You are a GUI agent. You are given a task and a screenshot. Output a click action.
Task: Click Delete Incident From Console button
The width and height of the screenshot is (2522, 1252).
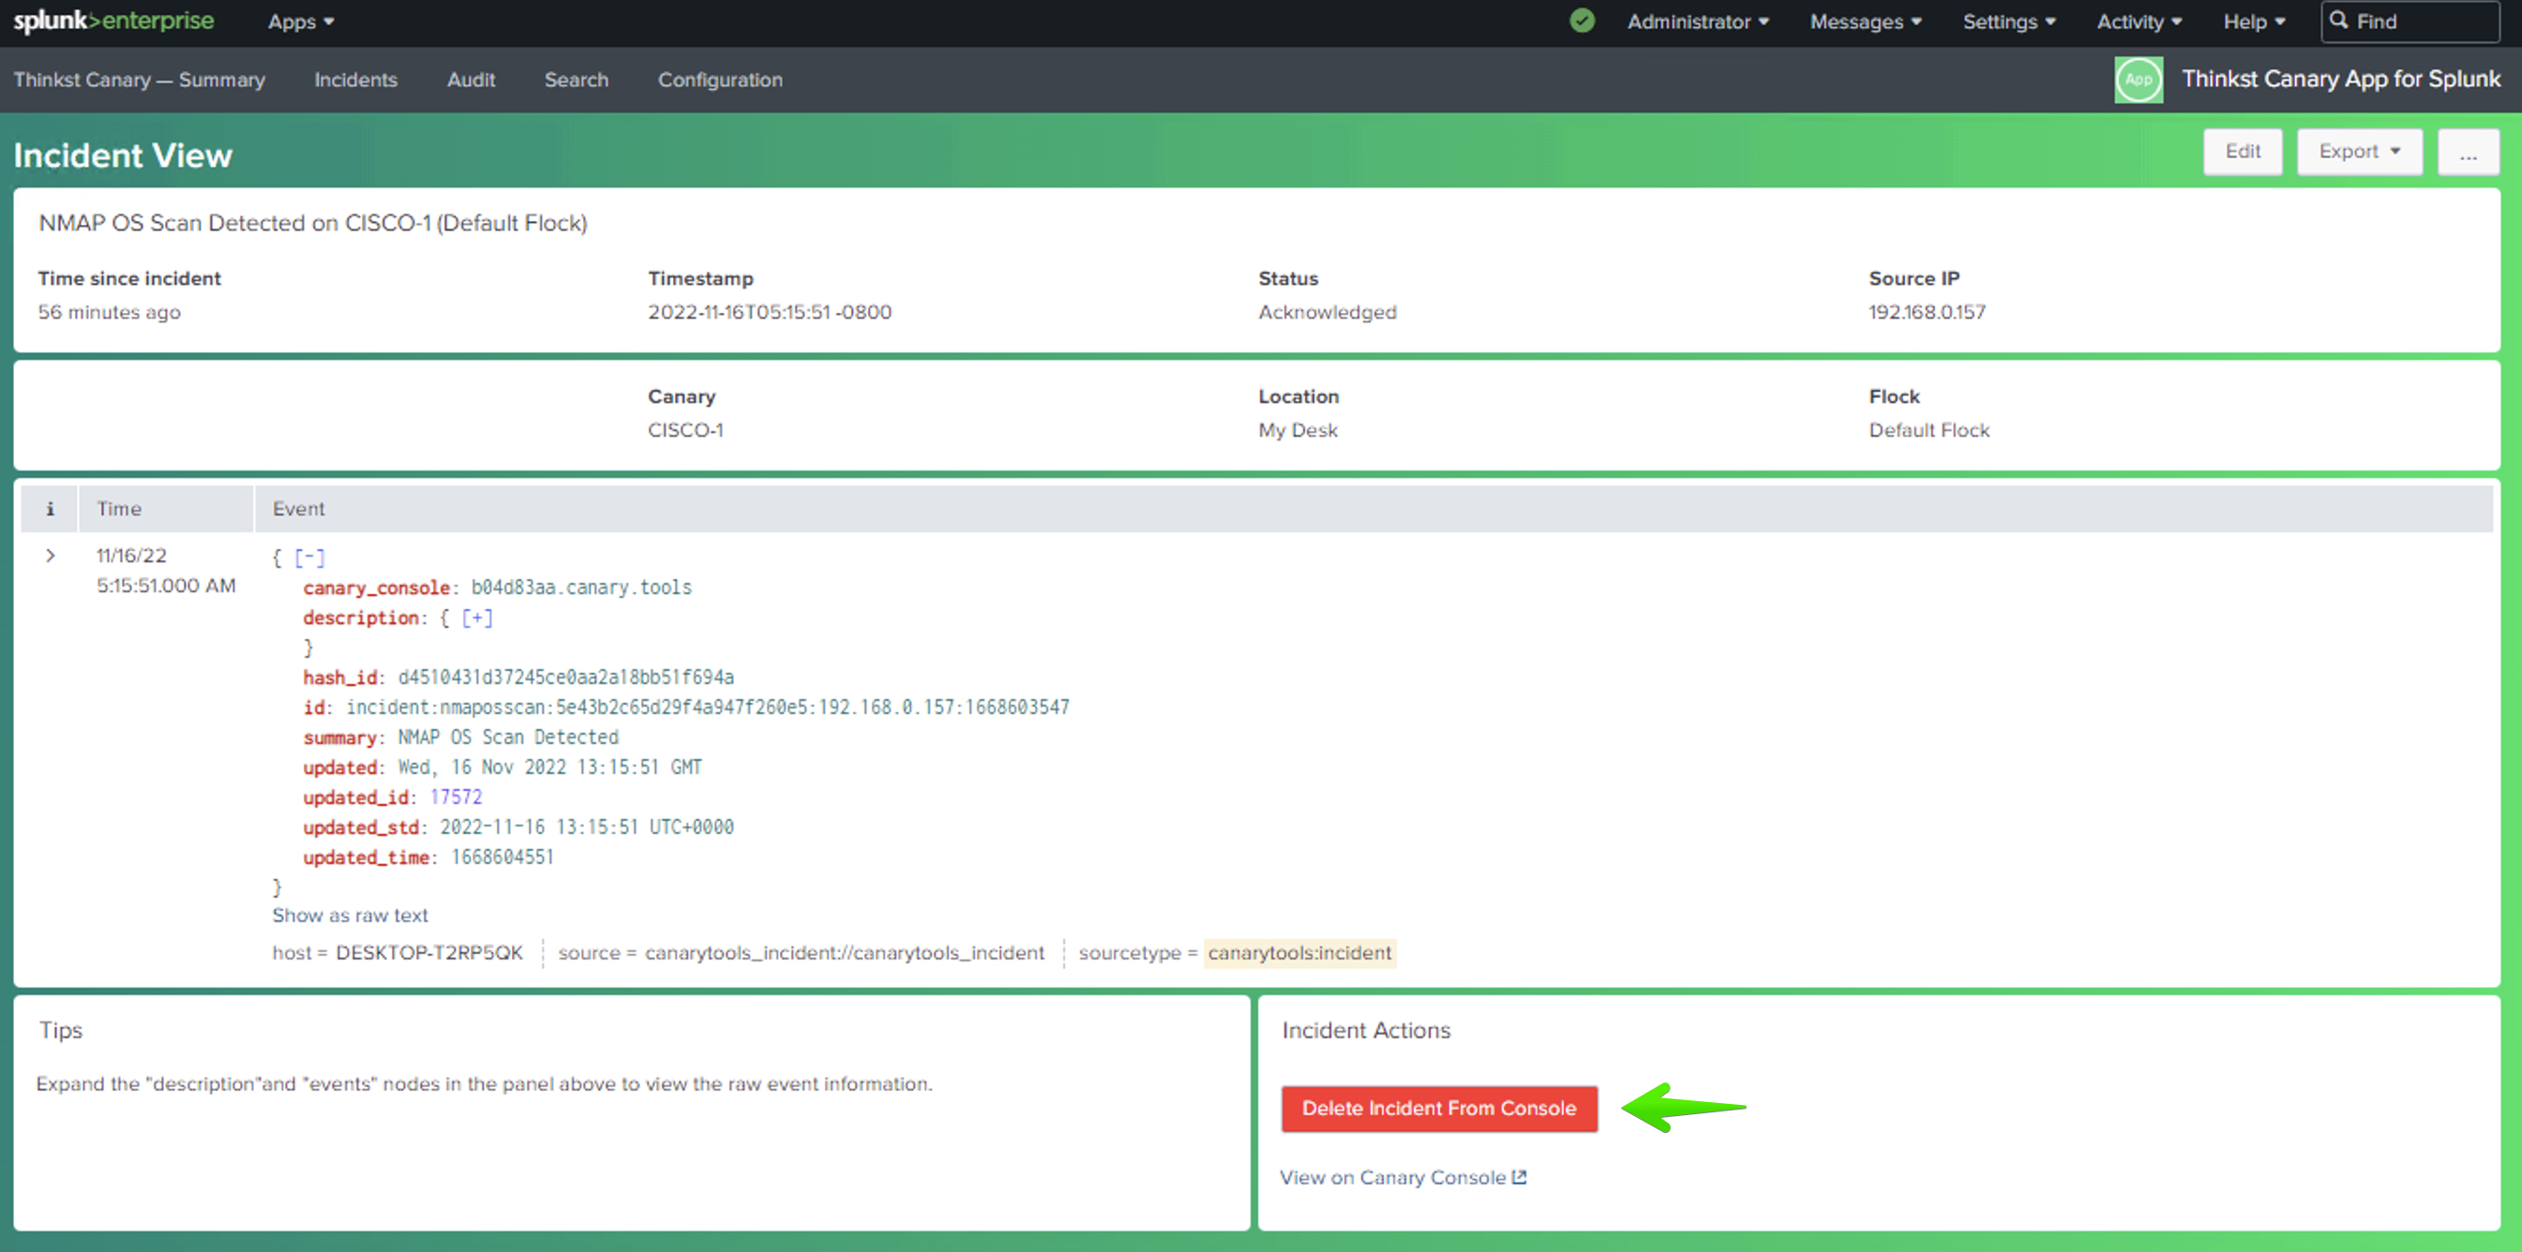(x=1439, y=1108)
